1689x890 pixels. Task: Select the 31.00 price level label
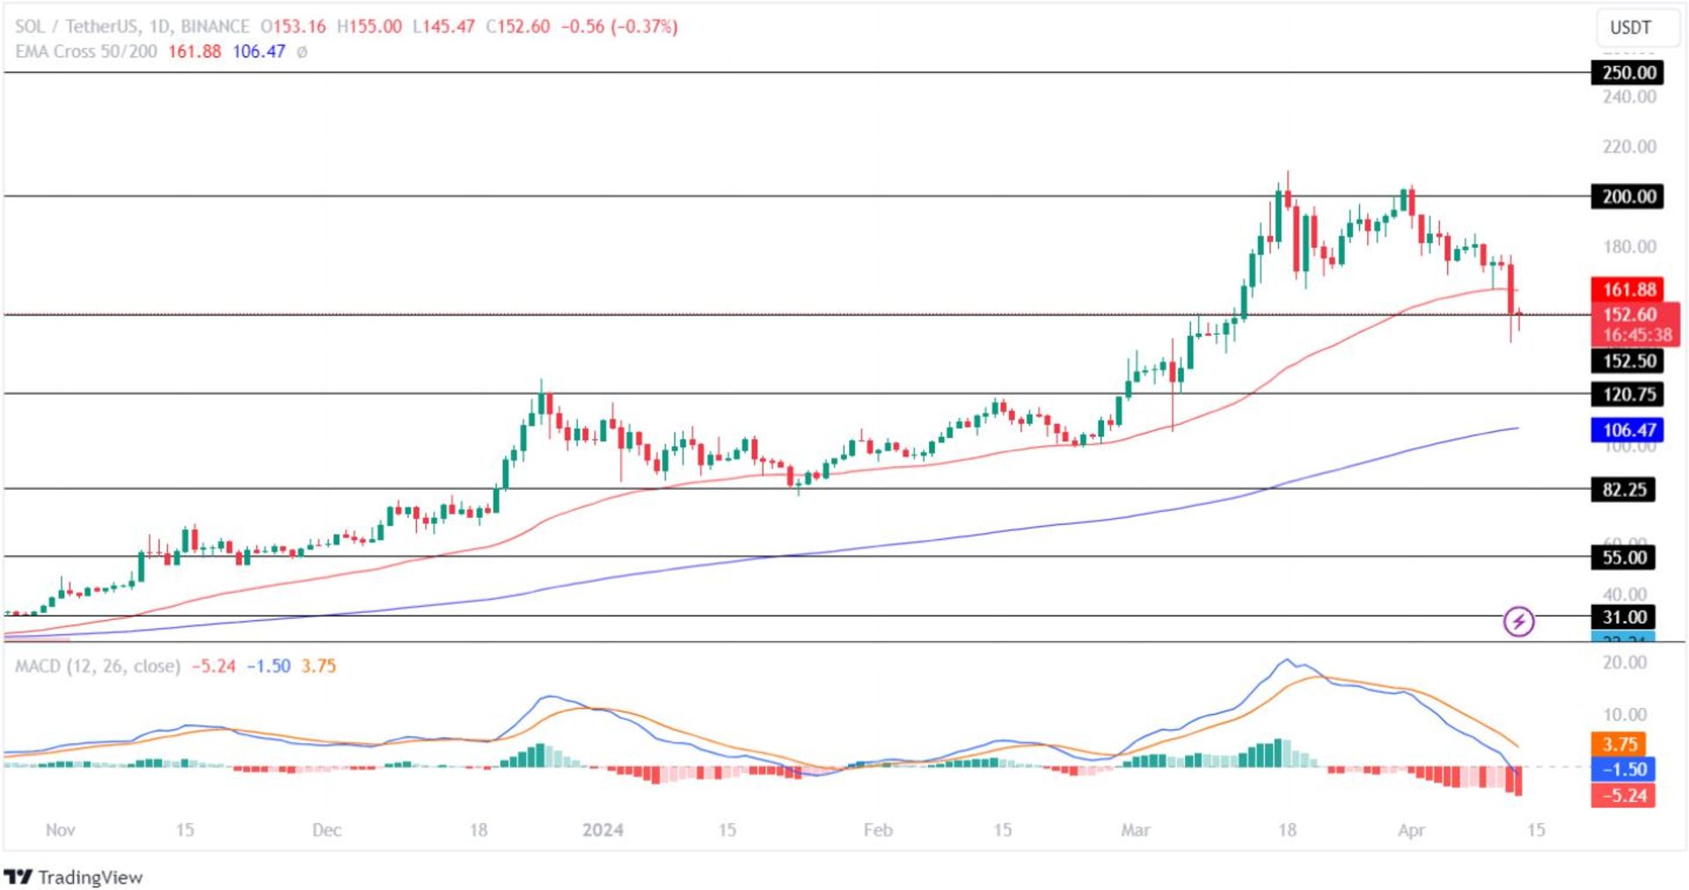click(1623, 616)
